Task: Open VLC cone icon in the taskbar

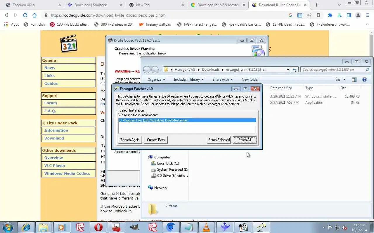Action: [x=206, y=227]
